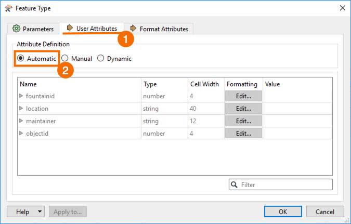This screenshot has width=351, height=224.
Task: Select the fountainid attribute name
Action: [x=40, y=96]
